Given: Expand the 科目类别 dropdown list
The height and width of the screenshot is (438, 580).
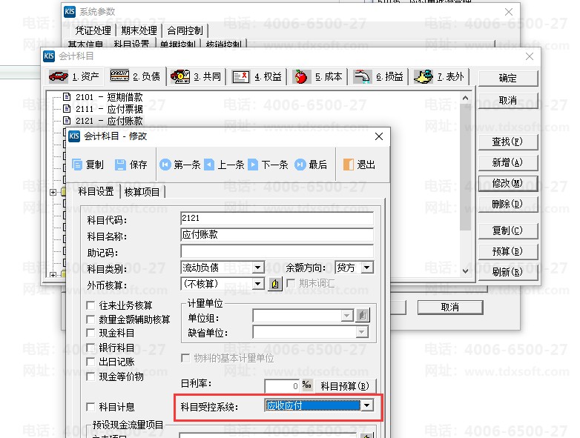Looking at the screenshot, I should pos(257,268).
